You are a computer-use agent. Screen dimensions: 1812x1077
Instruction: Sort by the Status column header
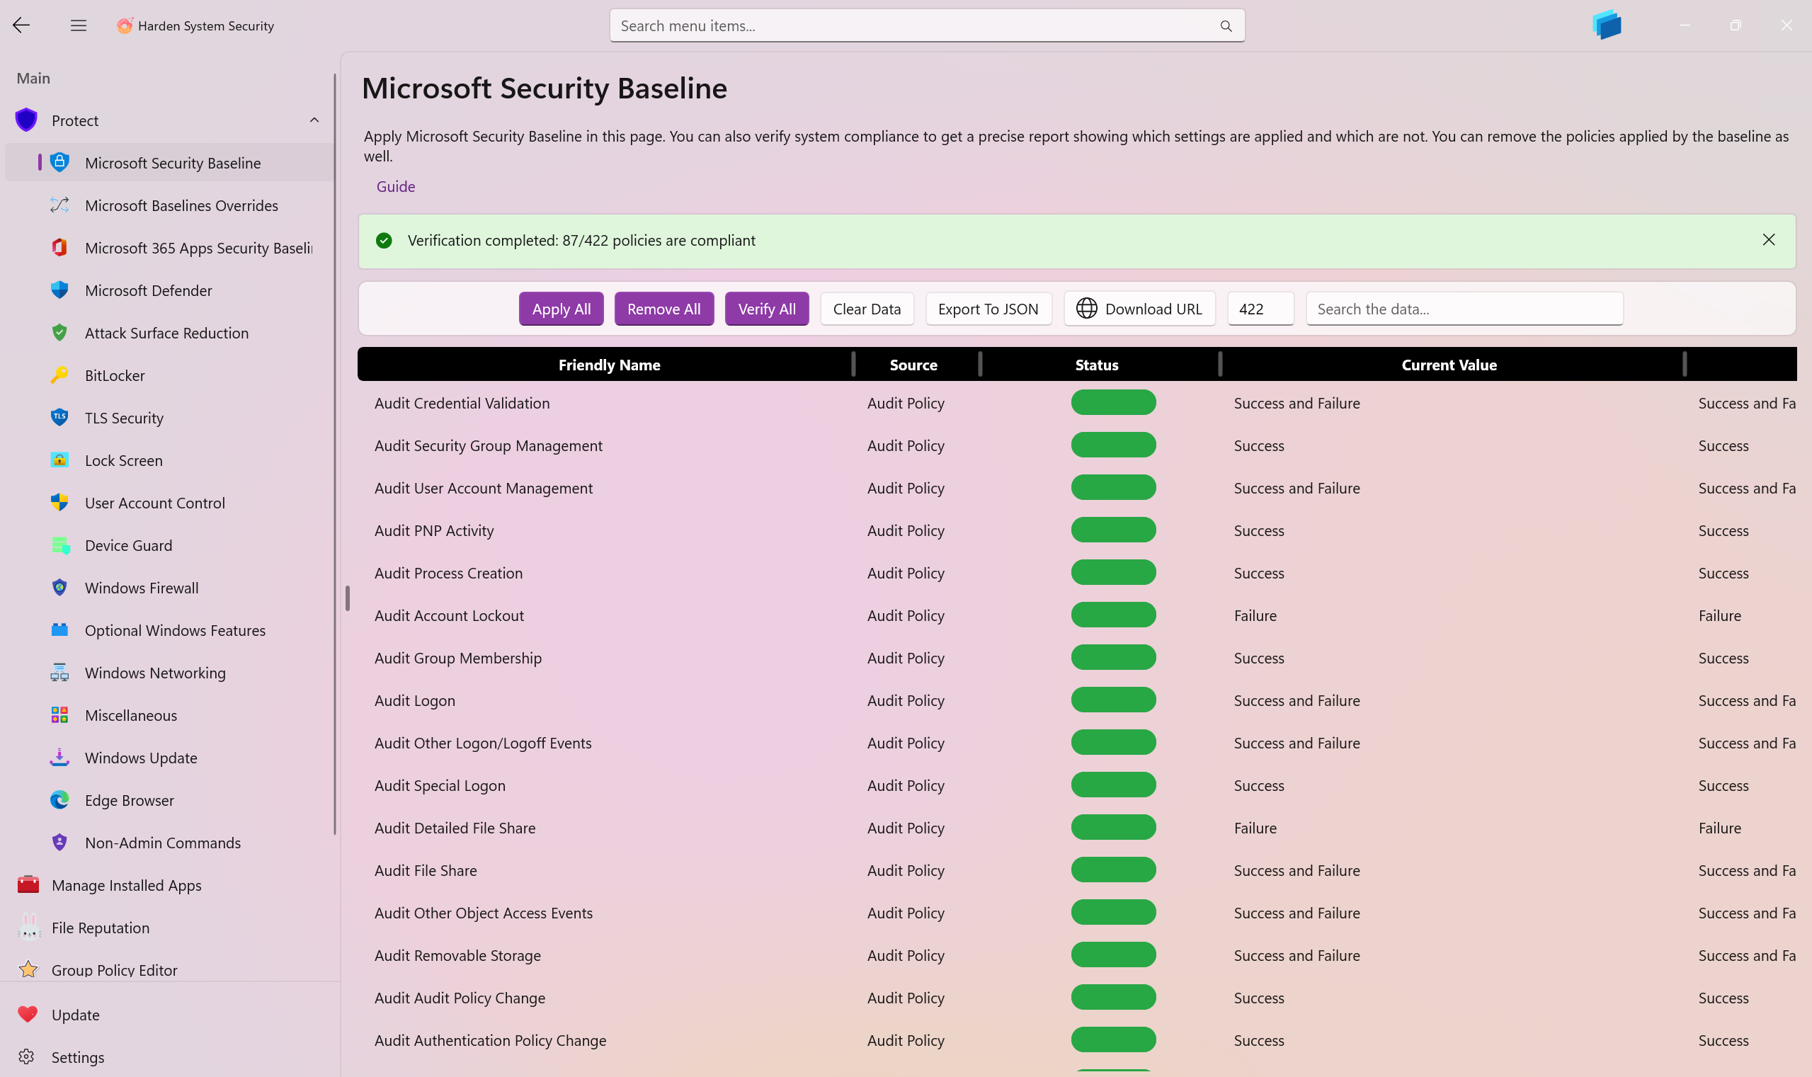(x=1095, y=365)
